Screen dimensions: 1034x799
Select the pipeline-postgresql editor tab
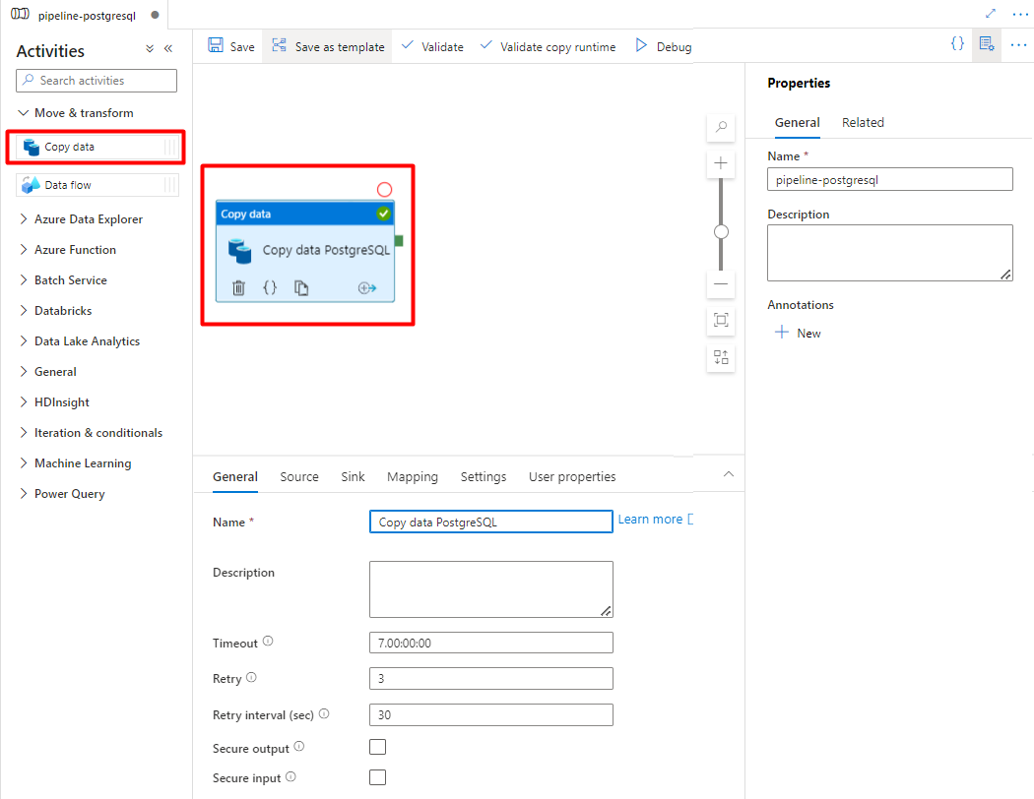point(86,15)
